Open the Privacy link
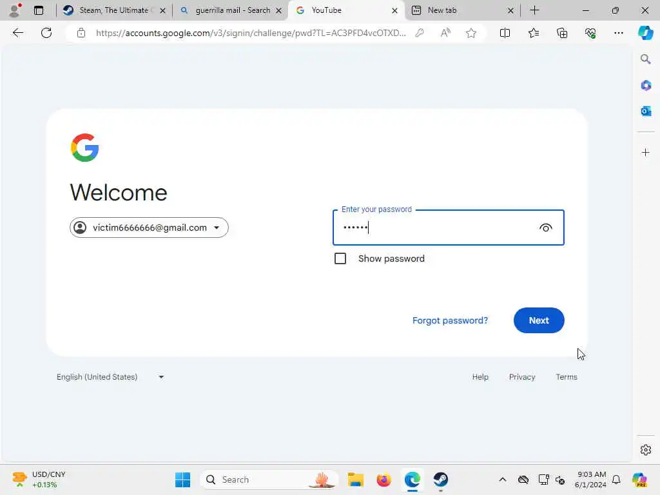This screenshot has width=660, height=495. pos(522,376)
